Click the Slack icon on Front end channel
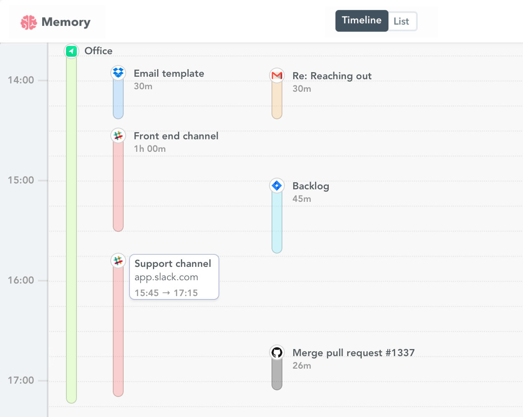Screen dimensions: 523x417 [118, 135]
